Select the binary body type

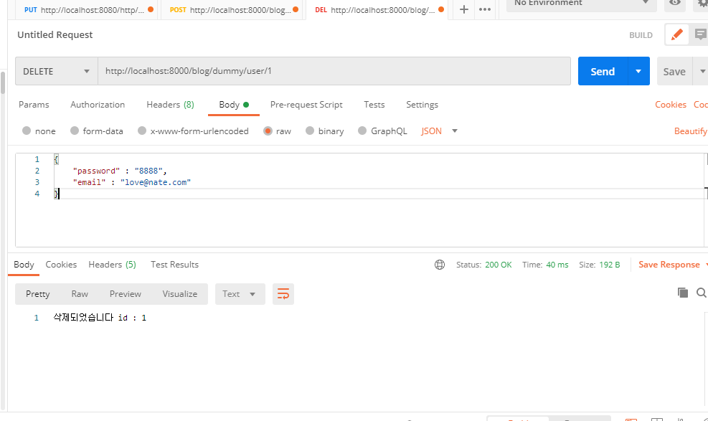pyautogui.click(x=324, y=131)
